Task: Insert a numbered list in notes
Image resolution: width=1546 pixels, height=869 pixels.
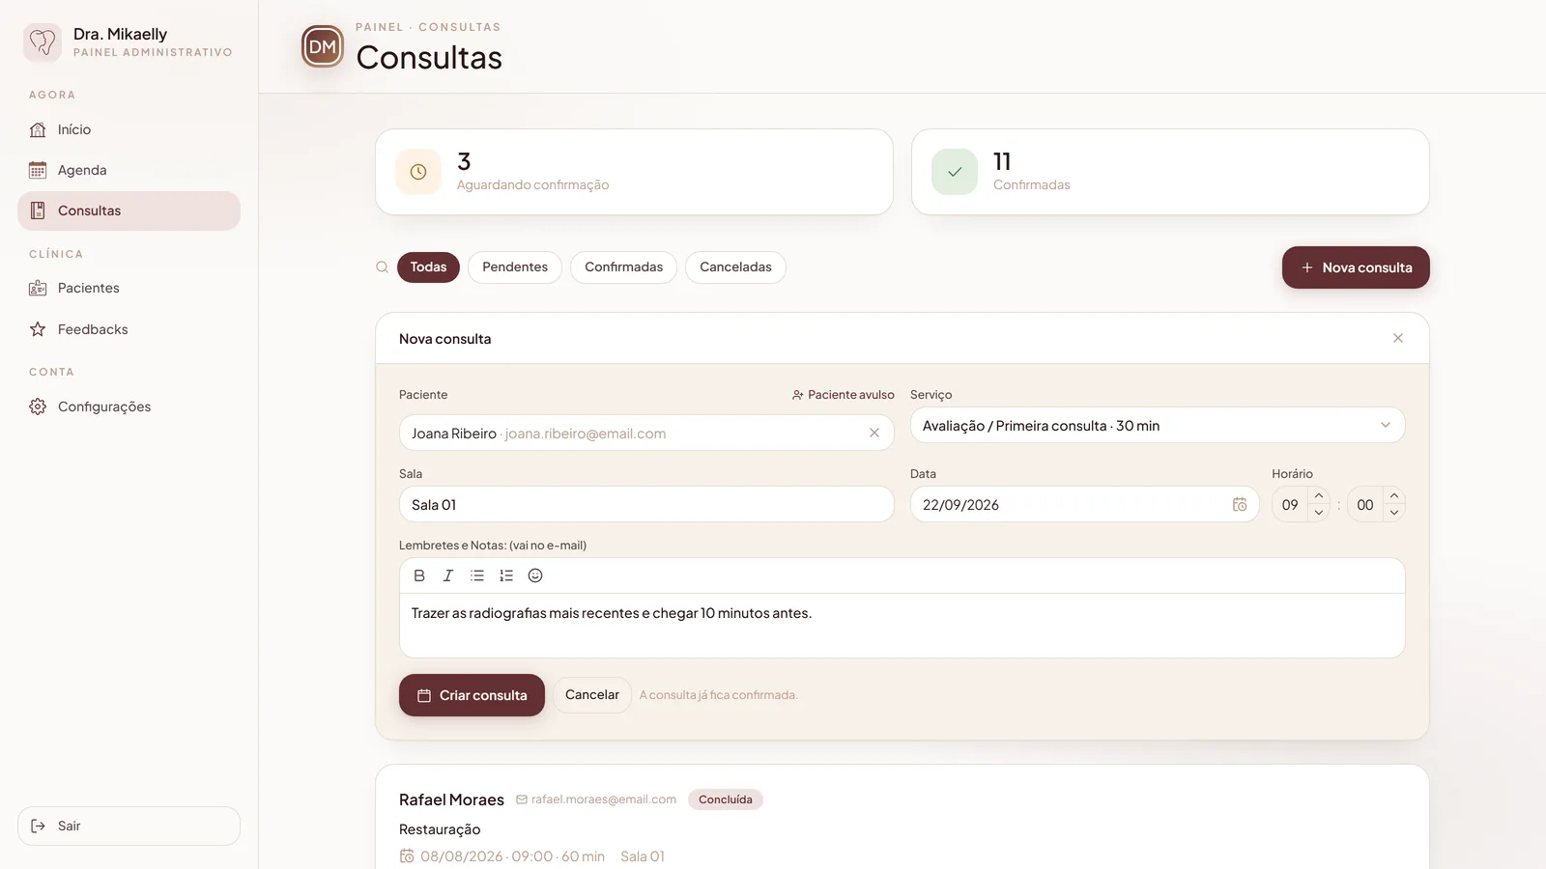Action: (506, 575)
